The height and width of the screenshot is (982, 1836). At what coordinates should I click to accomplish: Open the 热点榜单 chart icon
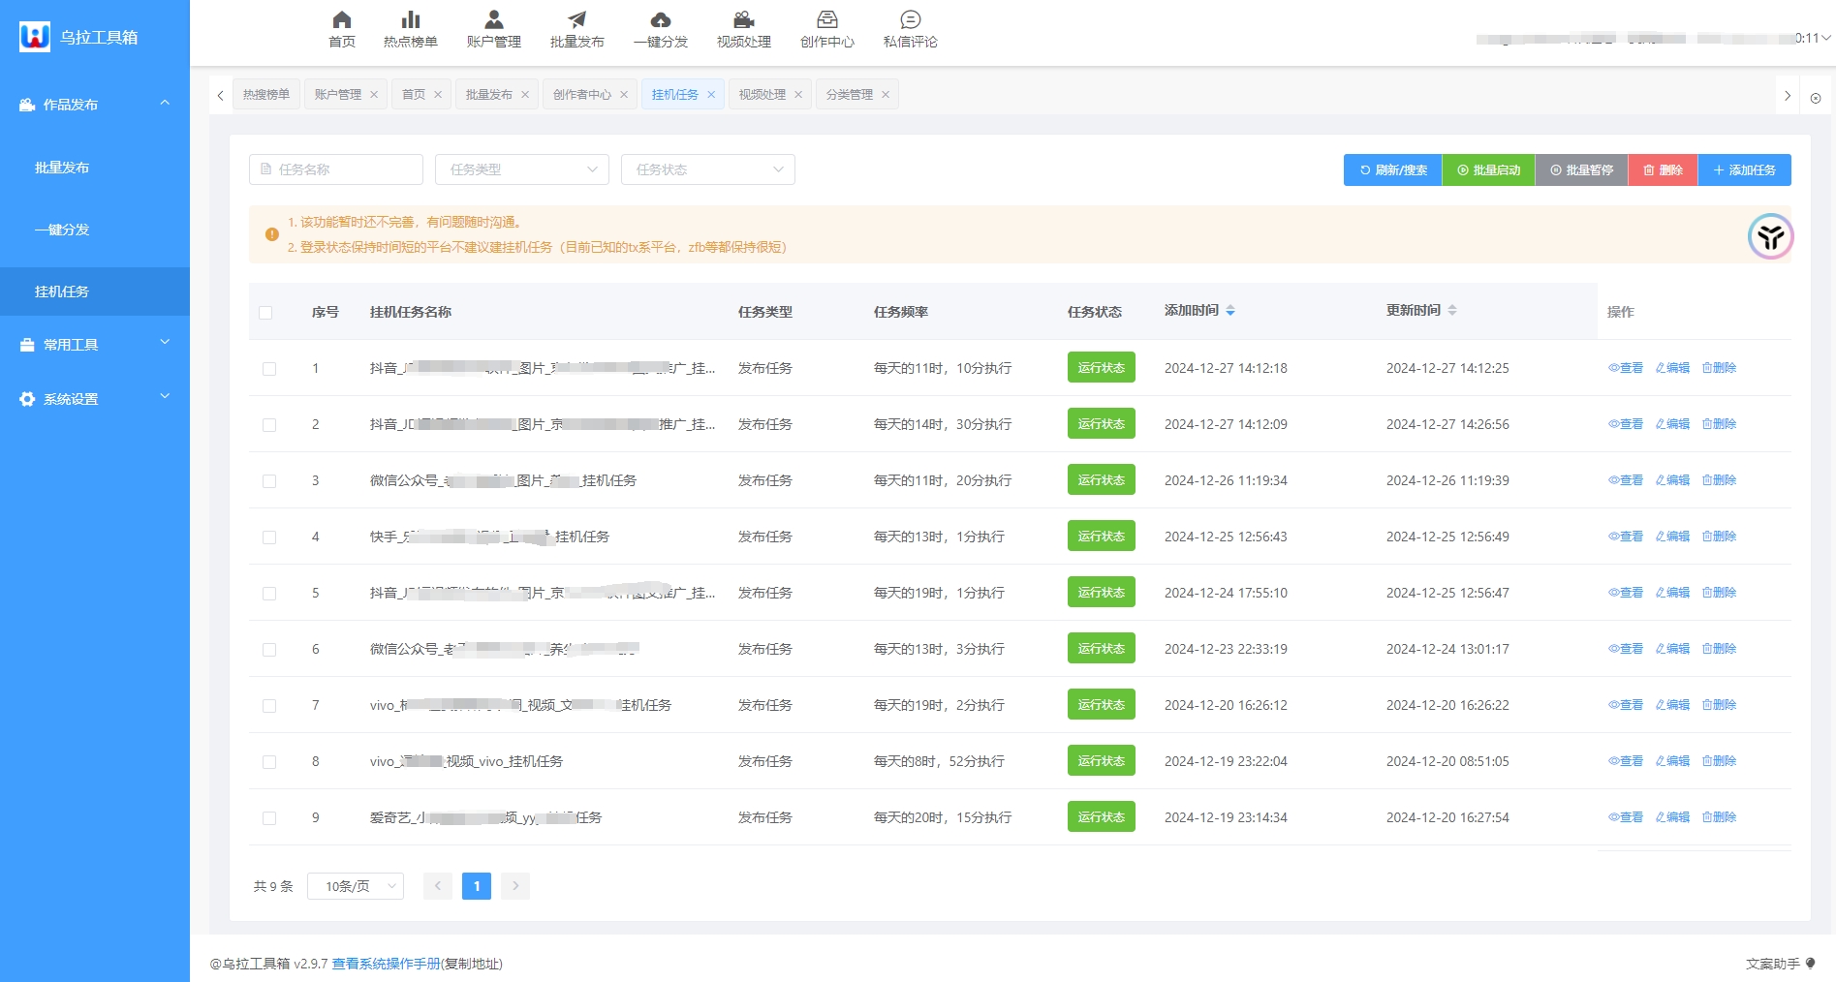click(411, 19)
